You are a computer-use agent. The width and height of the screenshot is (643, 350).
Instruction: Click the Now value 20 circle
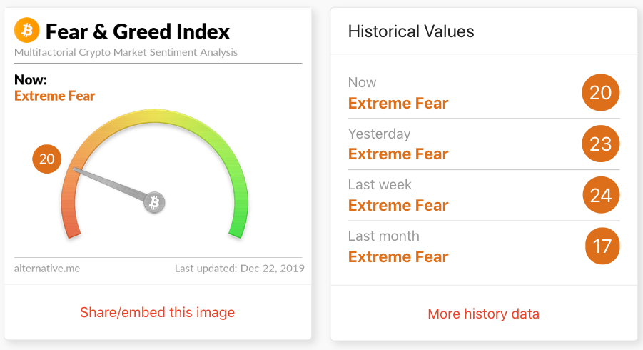point(601,92)
